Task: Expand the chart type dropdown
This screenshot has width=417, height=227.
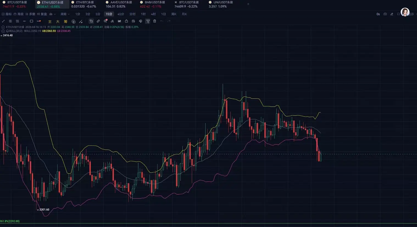Action: (52, 14)
